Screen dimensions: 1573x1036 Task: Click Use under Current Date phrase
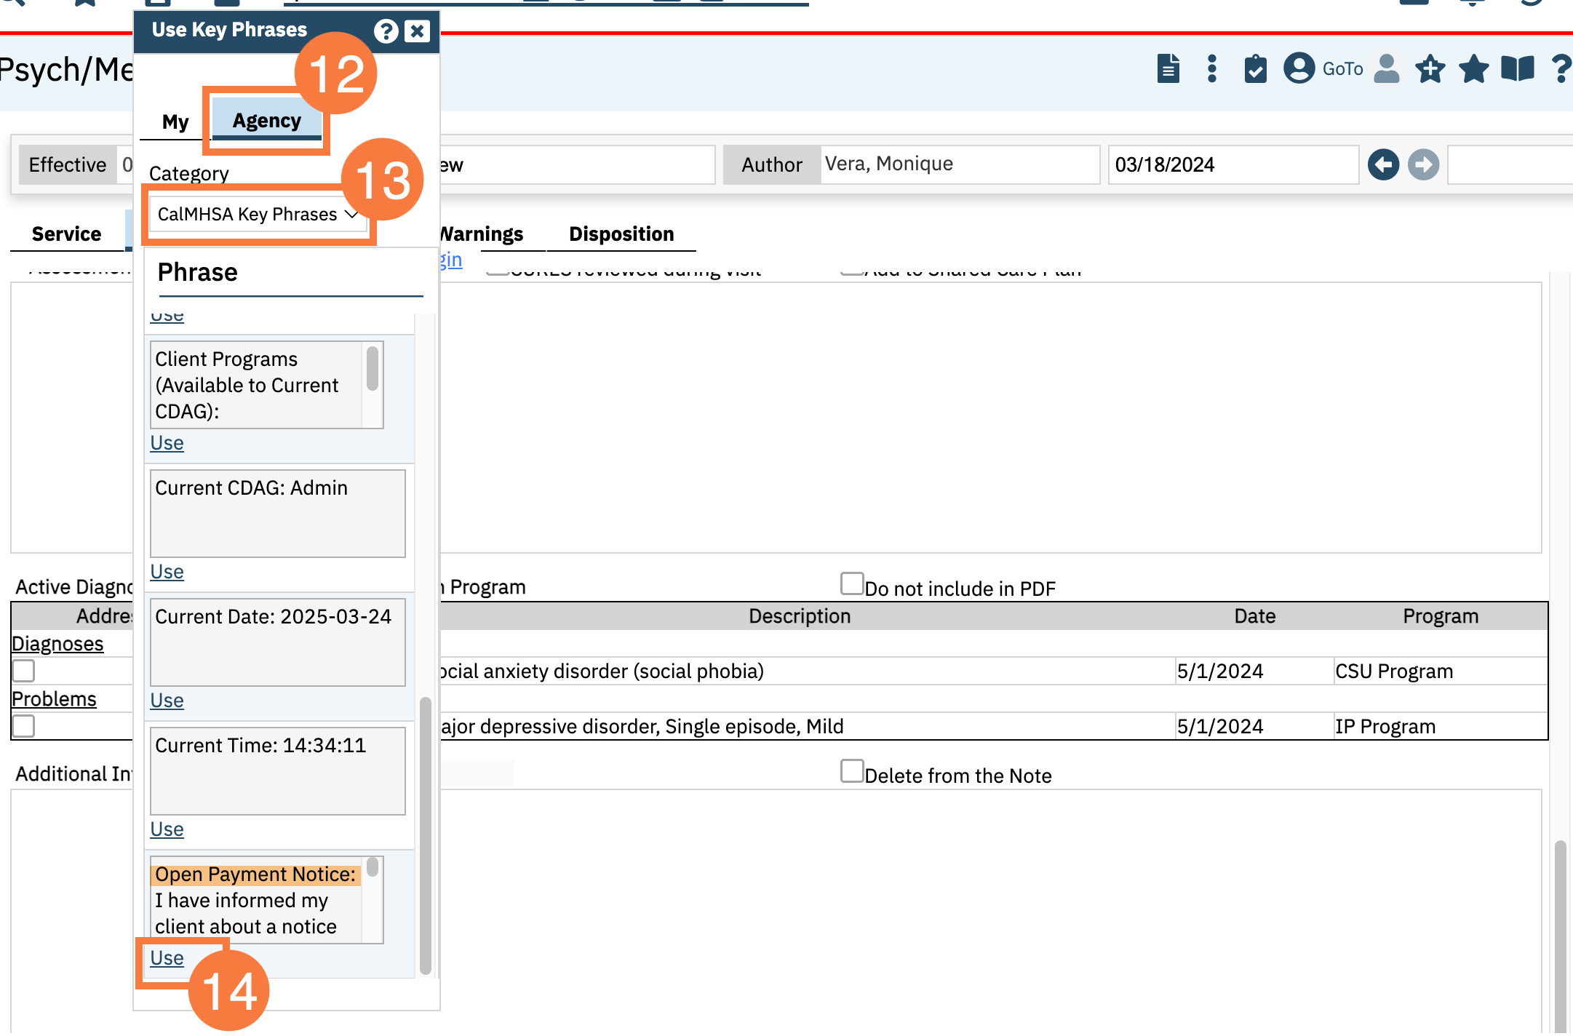pyautogui.click(x=167, y=700)
